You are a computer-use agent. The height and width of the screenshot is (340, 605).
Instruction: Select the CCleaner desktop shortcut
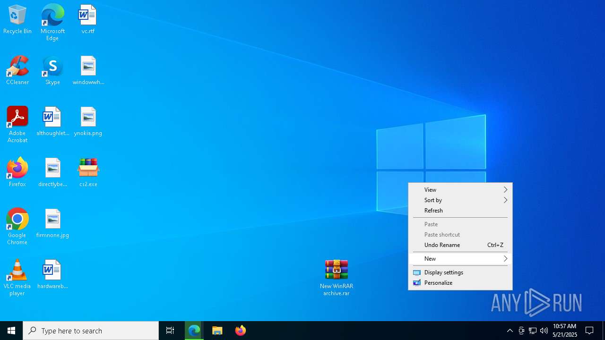(x=17, y=70)
